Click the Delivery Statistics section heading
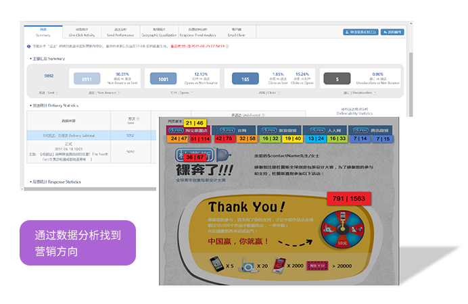The width and height of the screenshot is (468, 304). pyautogui.click(x=55, y=105)
